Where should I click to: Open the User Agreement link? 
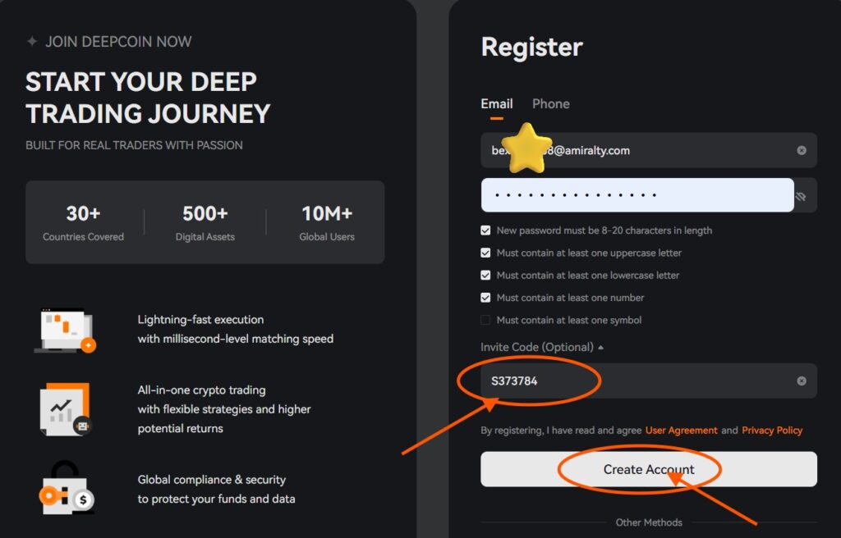[x=682, y=430]
